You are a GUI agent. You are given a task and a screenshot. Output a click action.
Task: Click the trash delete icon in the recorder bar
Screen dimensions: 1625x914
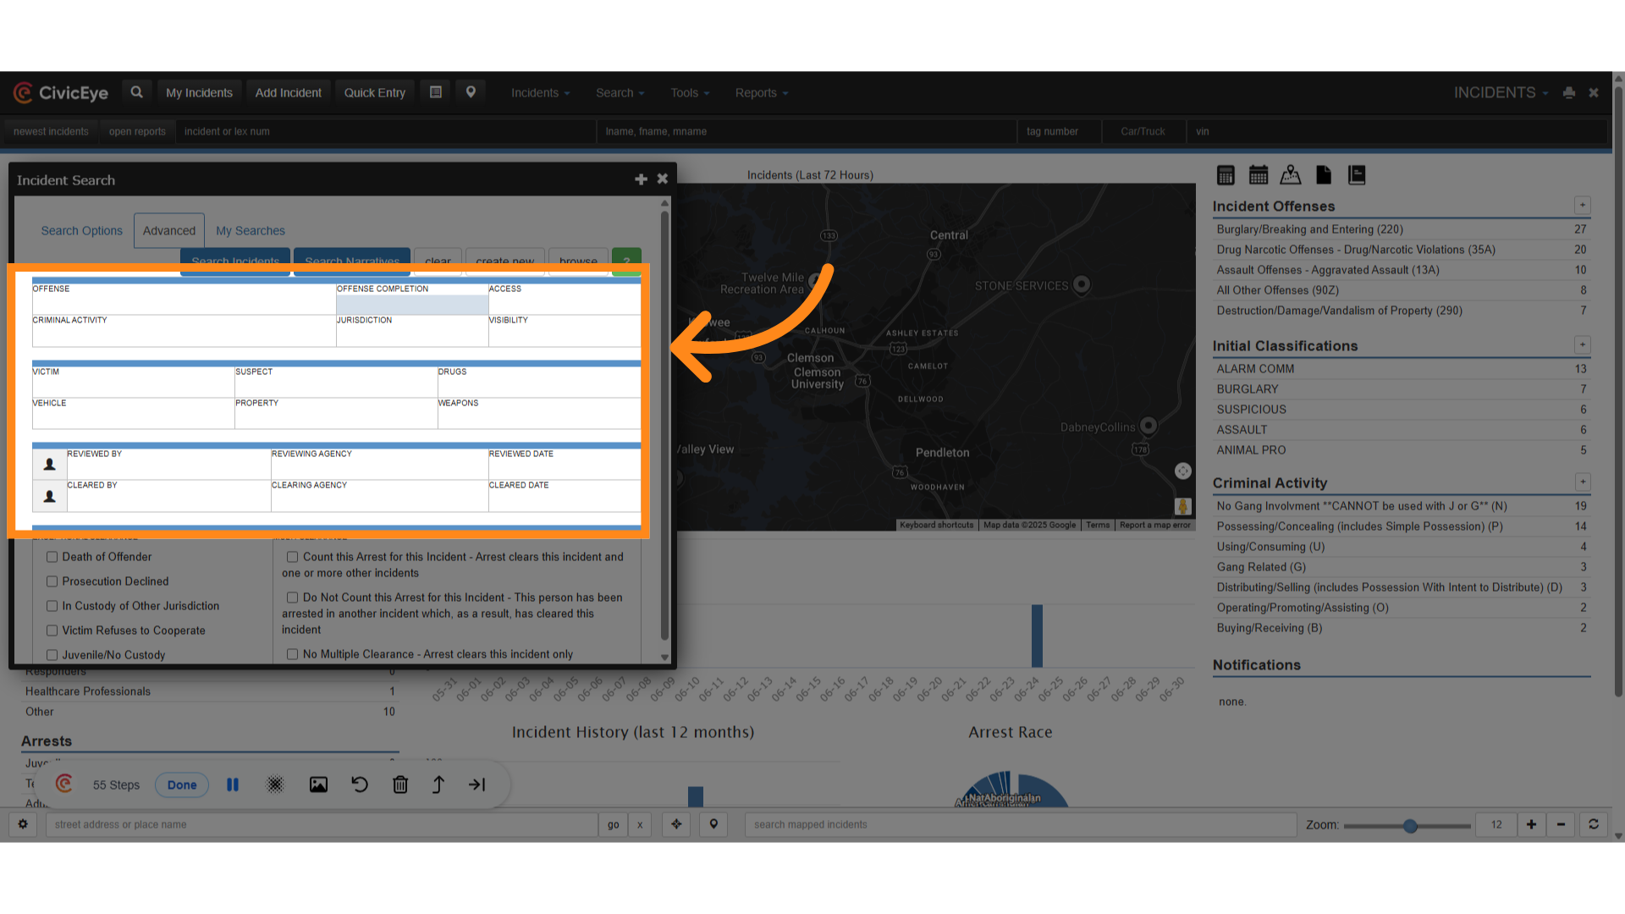400,785
